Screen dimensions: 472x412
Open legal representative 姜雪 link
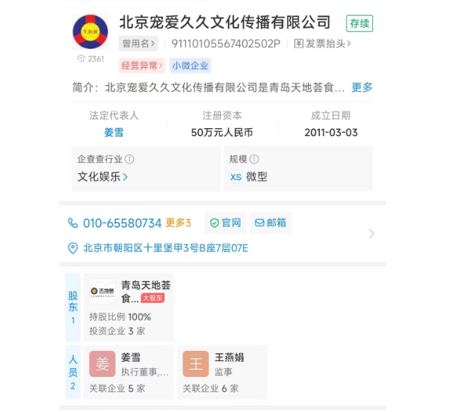114,132
